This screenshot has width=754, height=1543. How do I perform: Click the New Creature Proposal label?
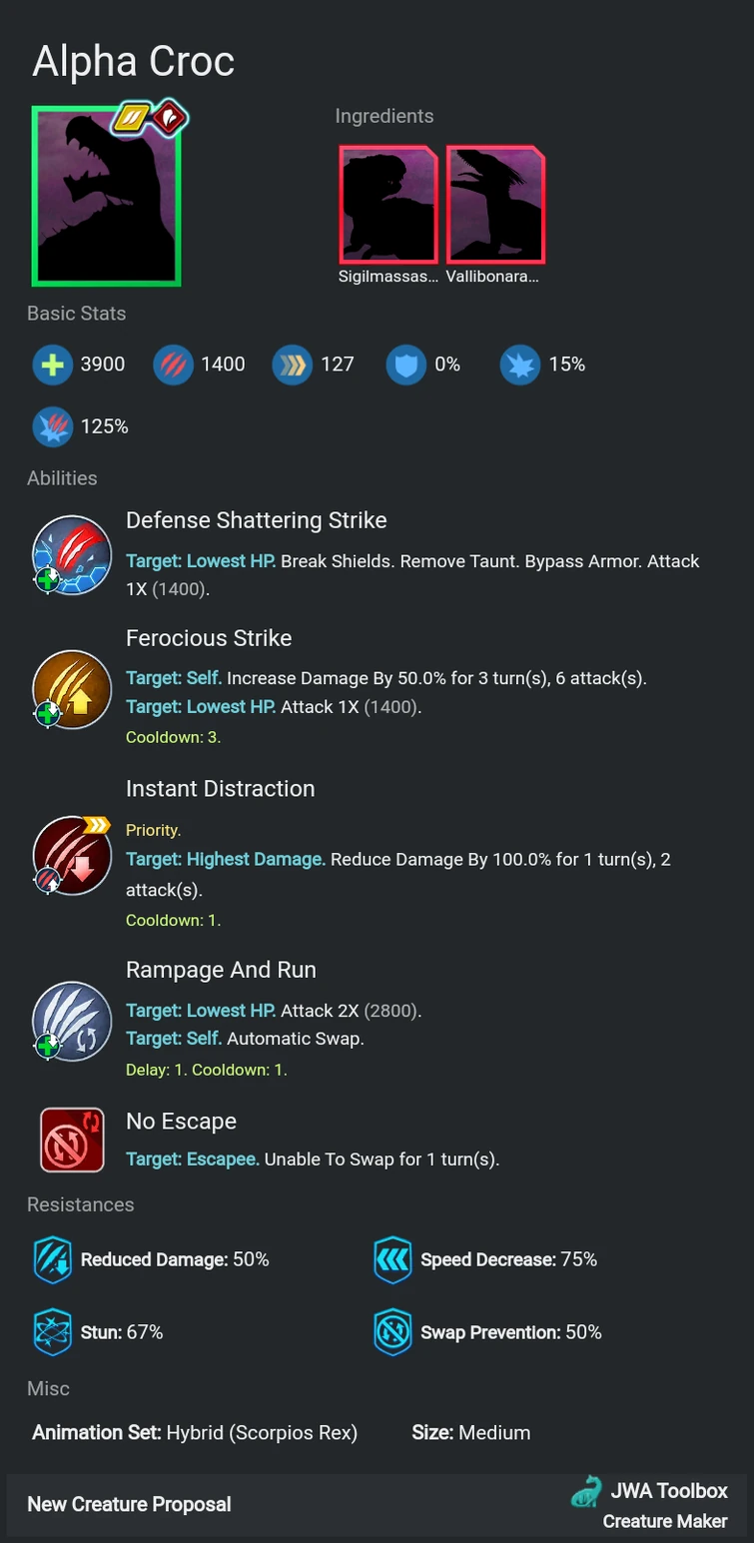pos(129,1504)
